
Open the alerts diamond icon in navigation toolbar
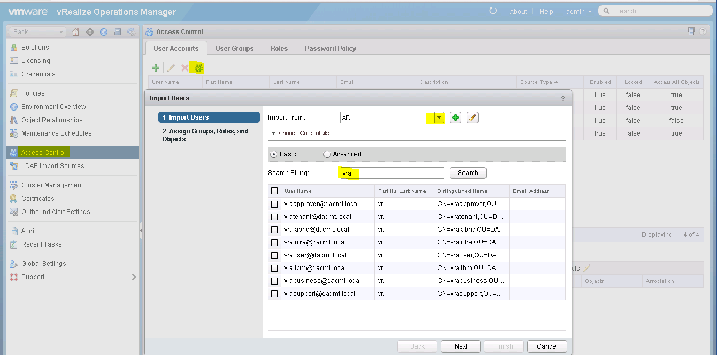pyautogui.click(x=90, y=32)
